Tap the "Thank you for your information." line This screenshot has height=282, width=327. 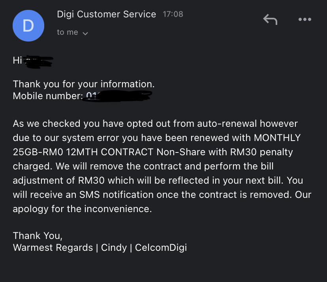(x=84, y=84)
